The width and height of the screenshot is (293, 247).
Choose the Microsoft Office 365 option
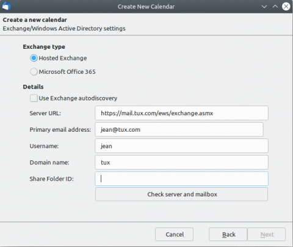click(x=34, y=72)
